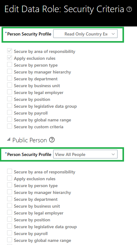Screen dimensions: 137x245
Task: Tick Public Person Apply exclusion rules checkbox
Action: tap(10, 178)
